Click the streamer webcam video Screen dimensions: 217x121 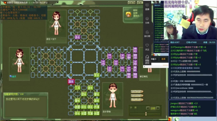(190, 20)
